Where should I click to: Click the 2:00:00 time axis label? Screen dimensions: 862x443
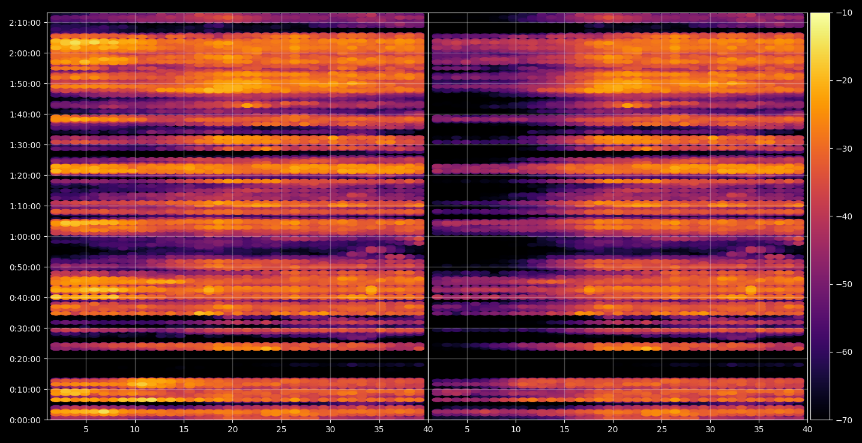pos(25,53)
